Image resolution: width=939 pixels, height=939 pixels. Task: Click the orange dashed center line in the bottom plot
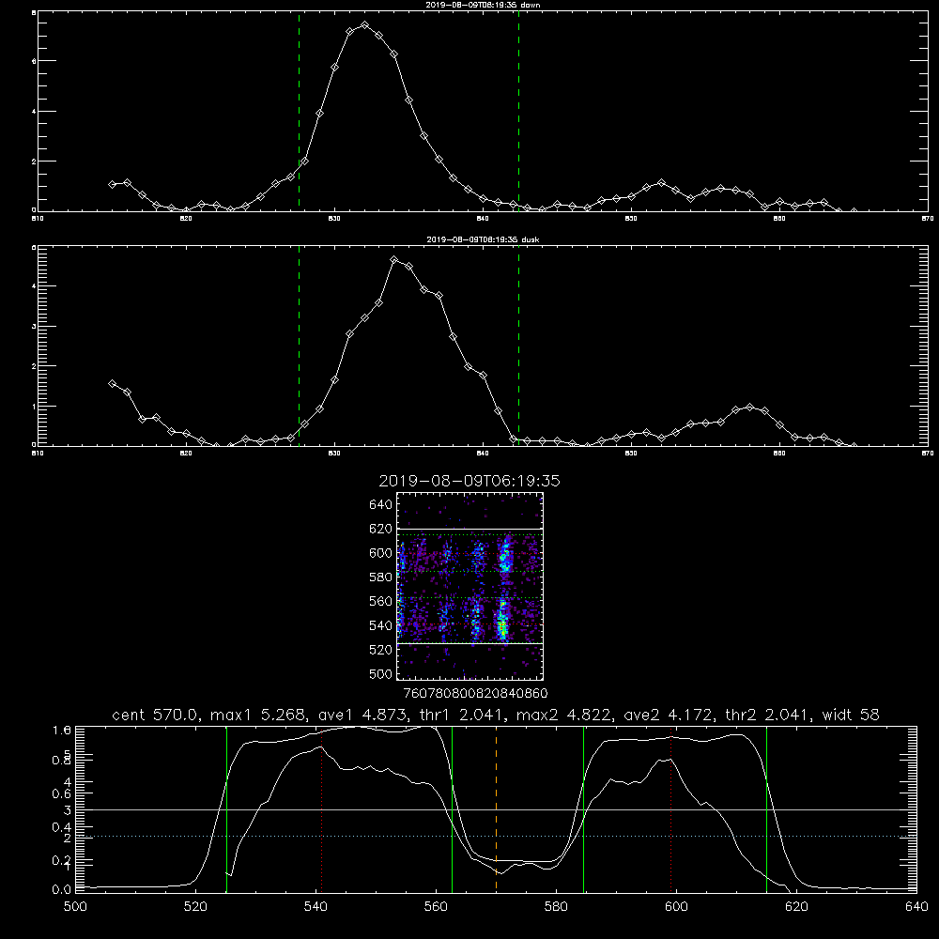pos(496,809)
